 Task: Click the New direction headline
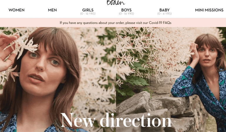click(x=116, y=120)
